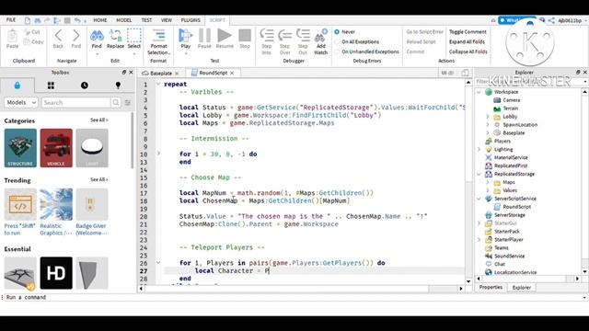The image size is (589, 331).
Task: Expand the Lobby folder node
Action: tap(488, 117)
